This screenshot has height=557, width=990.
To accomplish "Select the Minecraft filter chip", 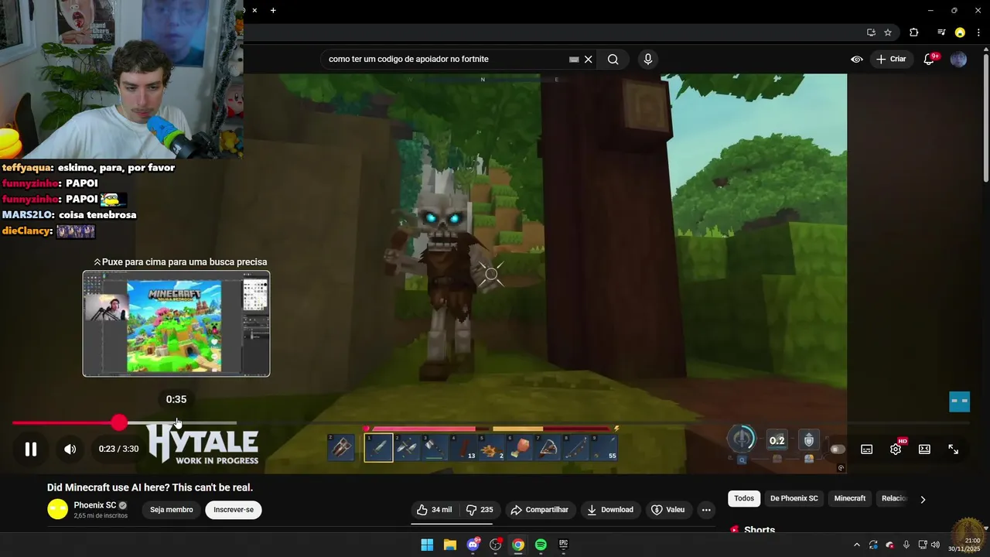I will (x=850, y=498).
